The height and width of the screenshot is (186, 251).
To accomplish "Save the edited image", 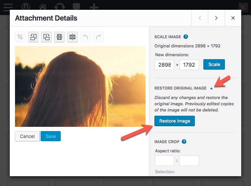I will pos(51,136).
